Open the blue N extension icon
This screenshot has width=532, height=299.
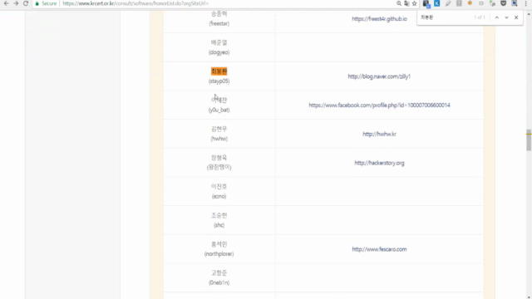pos(515,3)
